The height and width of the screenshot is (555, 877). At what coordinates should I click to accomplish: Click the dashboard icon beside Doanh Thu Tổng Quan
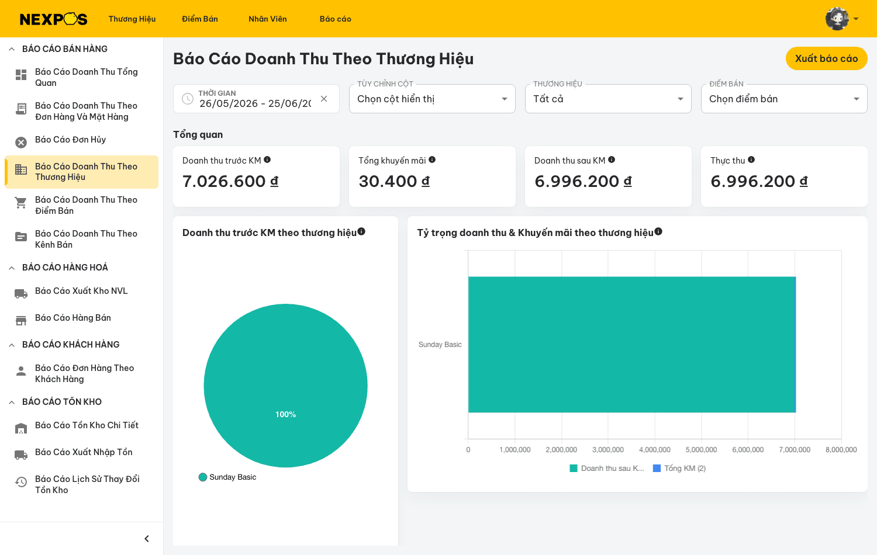coord(21,75)
